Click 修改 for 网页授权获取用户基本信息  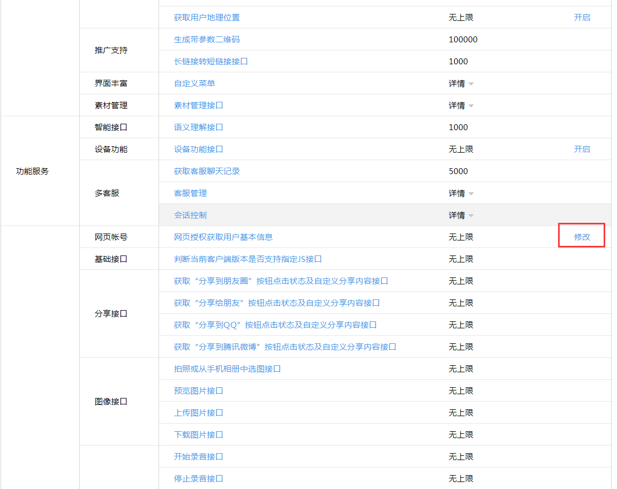[x=582, y=237]
